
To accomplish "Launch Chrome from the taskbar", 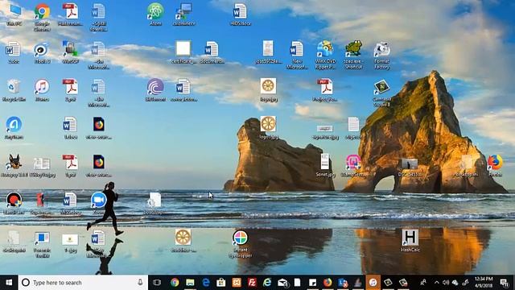I will pyautogui.click(x=175, y=283).
